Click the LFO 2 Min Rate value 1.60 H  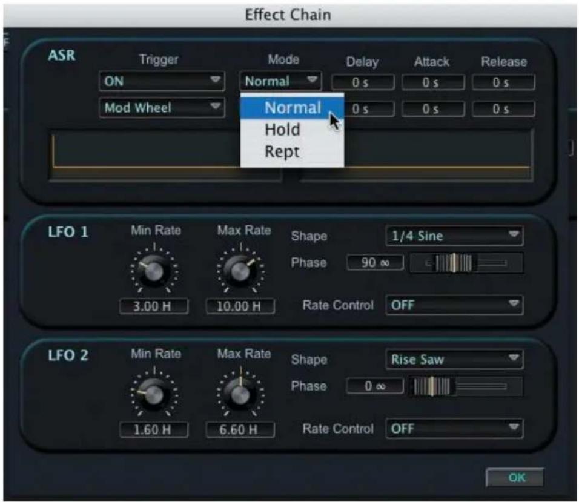click(x=154, y=430)
